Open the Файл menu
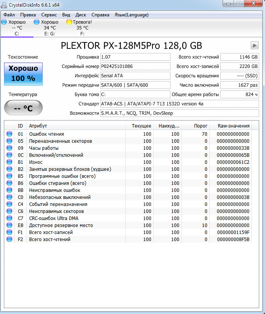The image size is (265, 314). [x=9, y=15]
